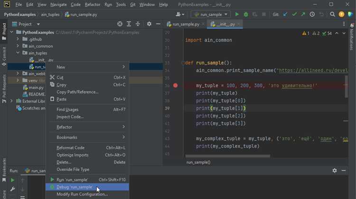Open the run_sample run configuration dropdown
This screenshot has width=356, height=199.
(211, 14)
